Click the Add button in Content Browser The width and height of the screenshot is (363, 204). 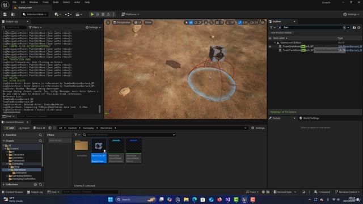pyautogui.click(x=10, y=128)
